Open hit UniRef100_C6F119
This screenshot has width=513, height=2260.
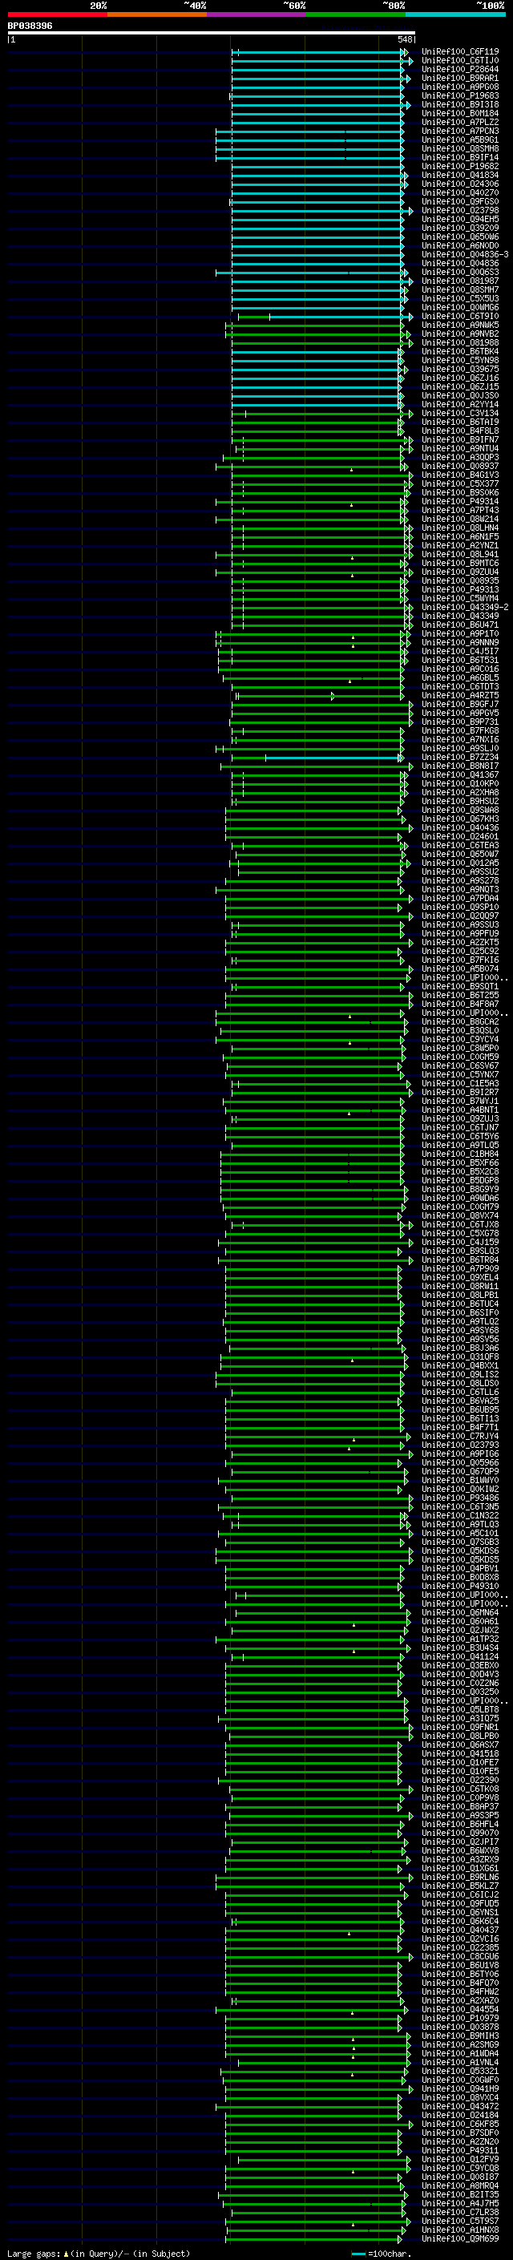coord(460,52)
